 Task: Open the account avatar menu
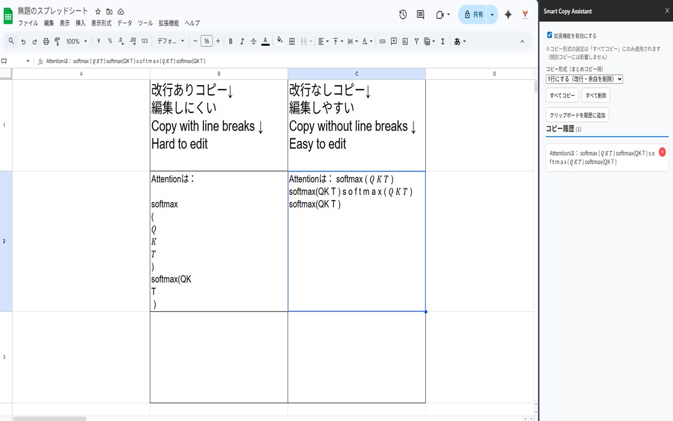click(x=525, y=15)
